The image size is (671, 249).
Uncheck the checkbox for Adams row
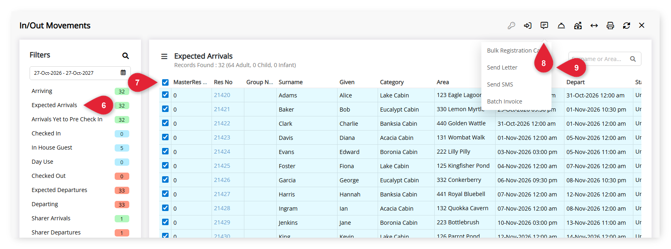[x=165, y=95]
